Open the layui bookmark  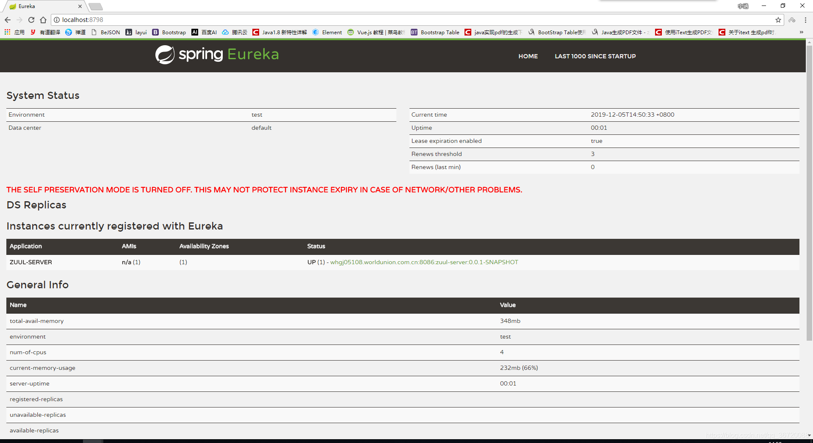pyautogui.click(x=136, y=32)
